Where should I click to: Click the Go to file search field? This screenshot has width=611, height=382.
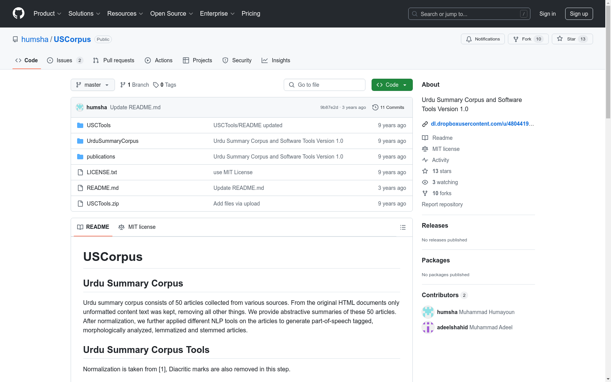pos(325,85)
